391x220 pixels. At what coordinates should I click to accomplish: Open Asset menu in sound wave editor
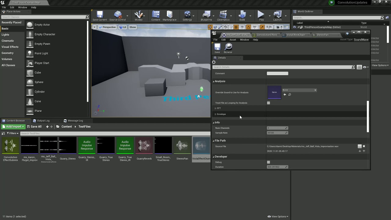pos(233,40)
